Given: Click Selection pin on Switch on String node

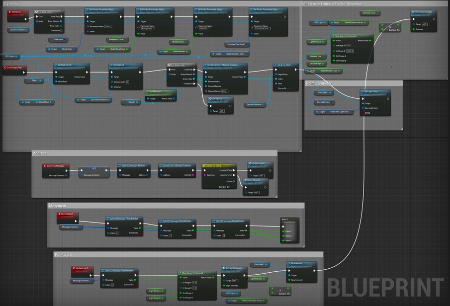Looking at the screenshot, I should click(x=205, y=175).
